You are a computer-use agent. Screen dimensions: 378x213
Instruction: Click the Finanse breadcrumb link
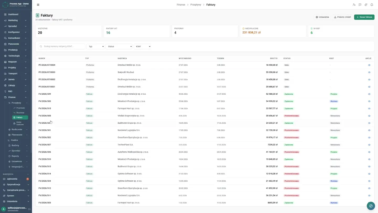pyautogui.click(x=181, y=5)
